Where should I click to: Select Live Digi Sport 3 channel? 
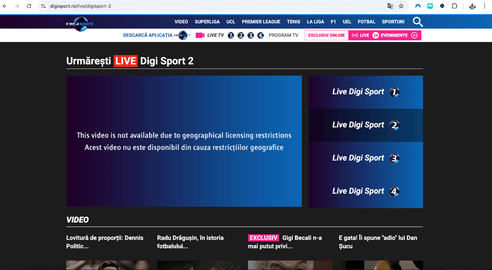[366, 158]
